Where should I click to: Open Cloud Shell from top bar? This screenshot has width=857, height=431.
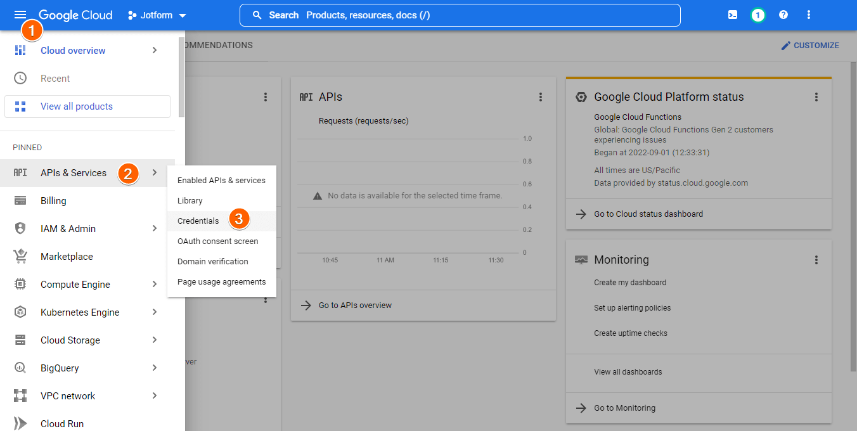coord(733,15)
